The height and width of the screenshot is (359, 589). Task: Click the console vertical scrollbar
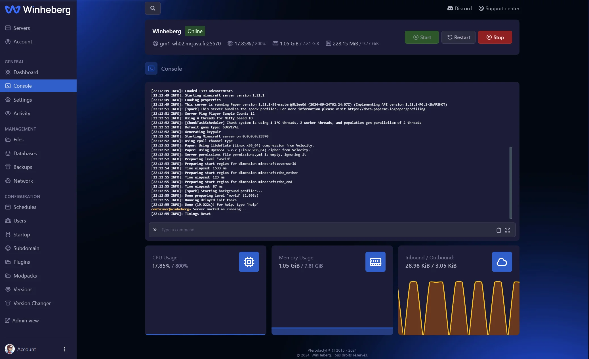511,183
